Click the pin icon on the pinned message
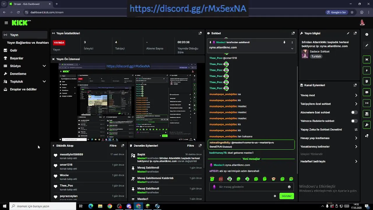Viewport: 373px width, 210px height. (x=284, y=42)
